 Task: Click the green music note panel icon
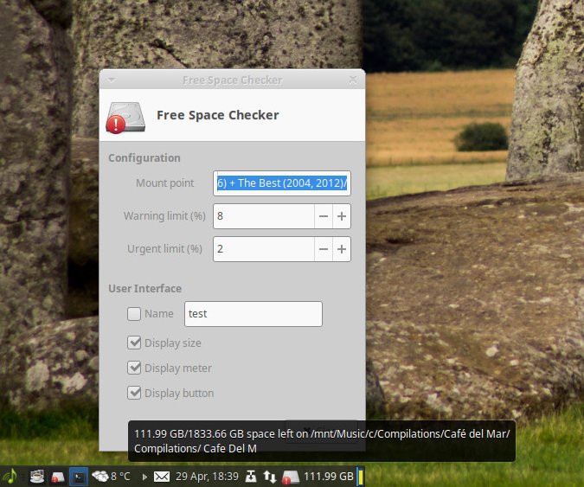tap(9, 476)
